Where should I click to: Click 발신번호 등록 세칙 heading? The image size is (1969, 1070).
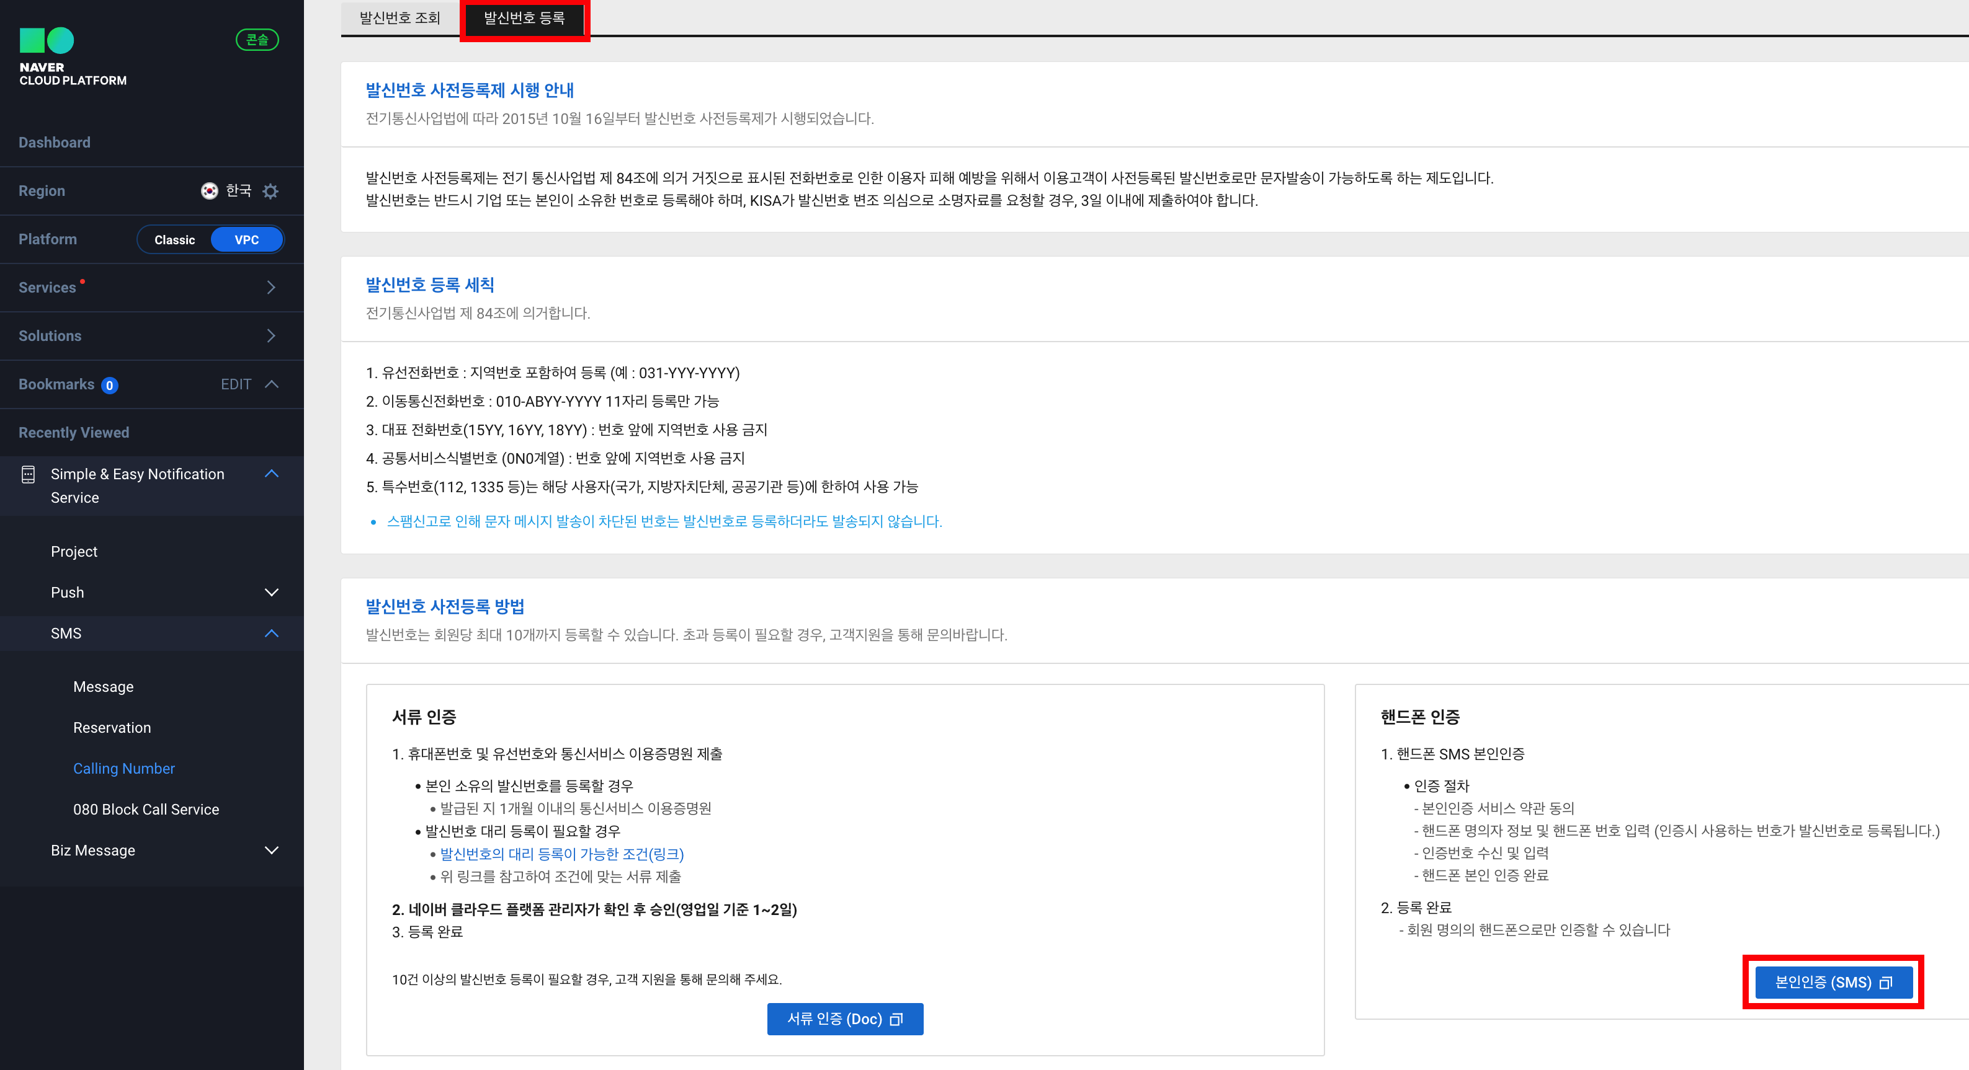pos(429,285)
